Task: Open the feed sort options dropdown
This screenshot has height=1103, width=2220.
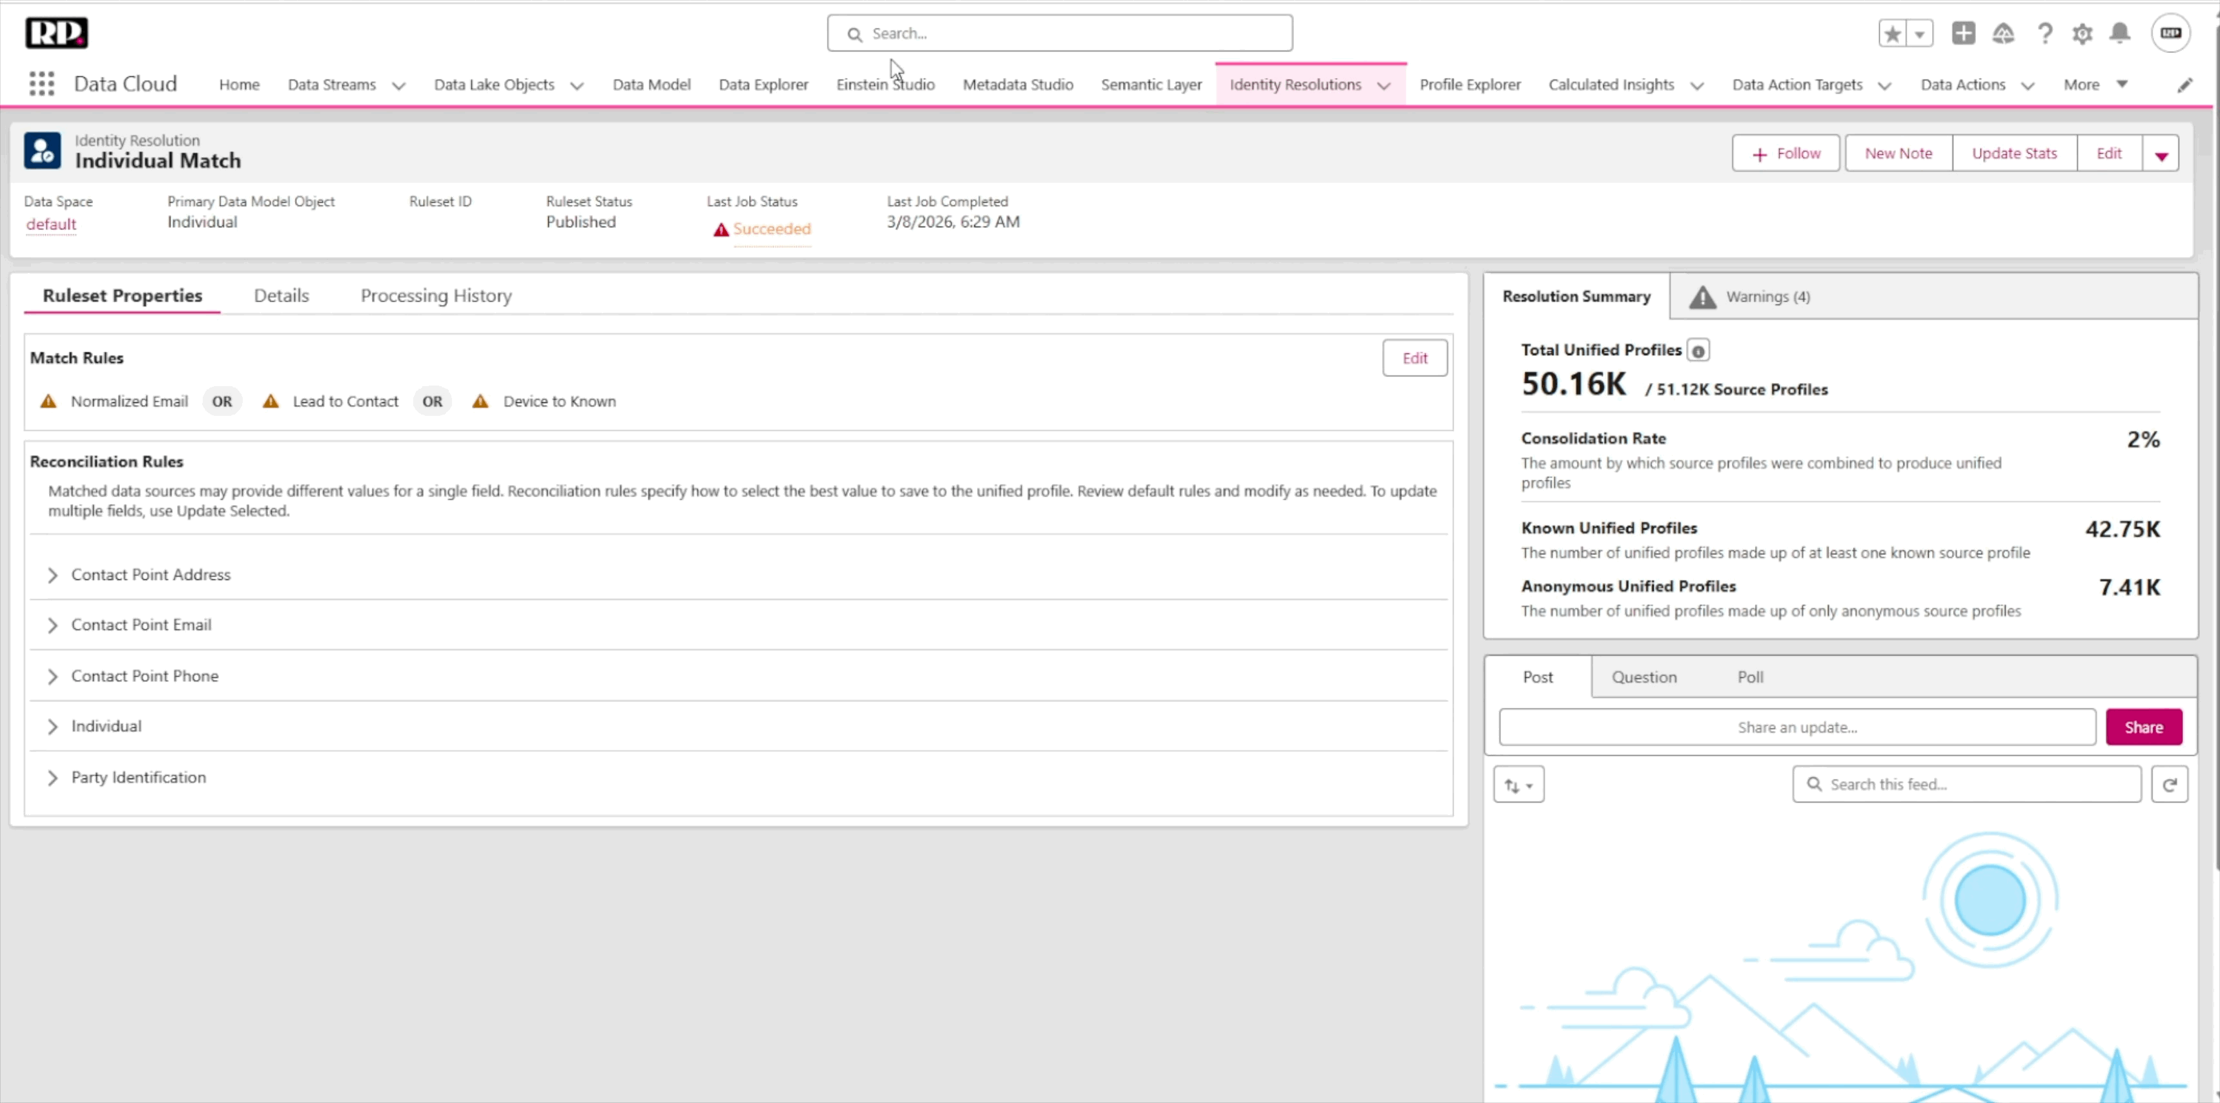Action: pyautogui.click(x=1519, y=785)
